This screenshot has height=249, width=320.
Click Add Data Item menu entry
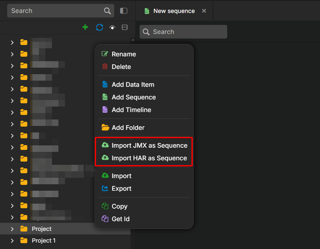point(133,85)
